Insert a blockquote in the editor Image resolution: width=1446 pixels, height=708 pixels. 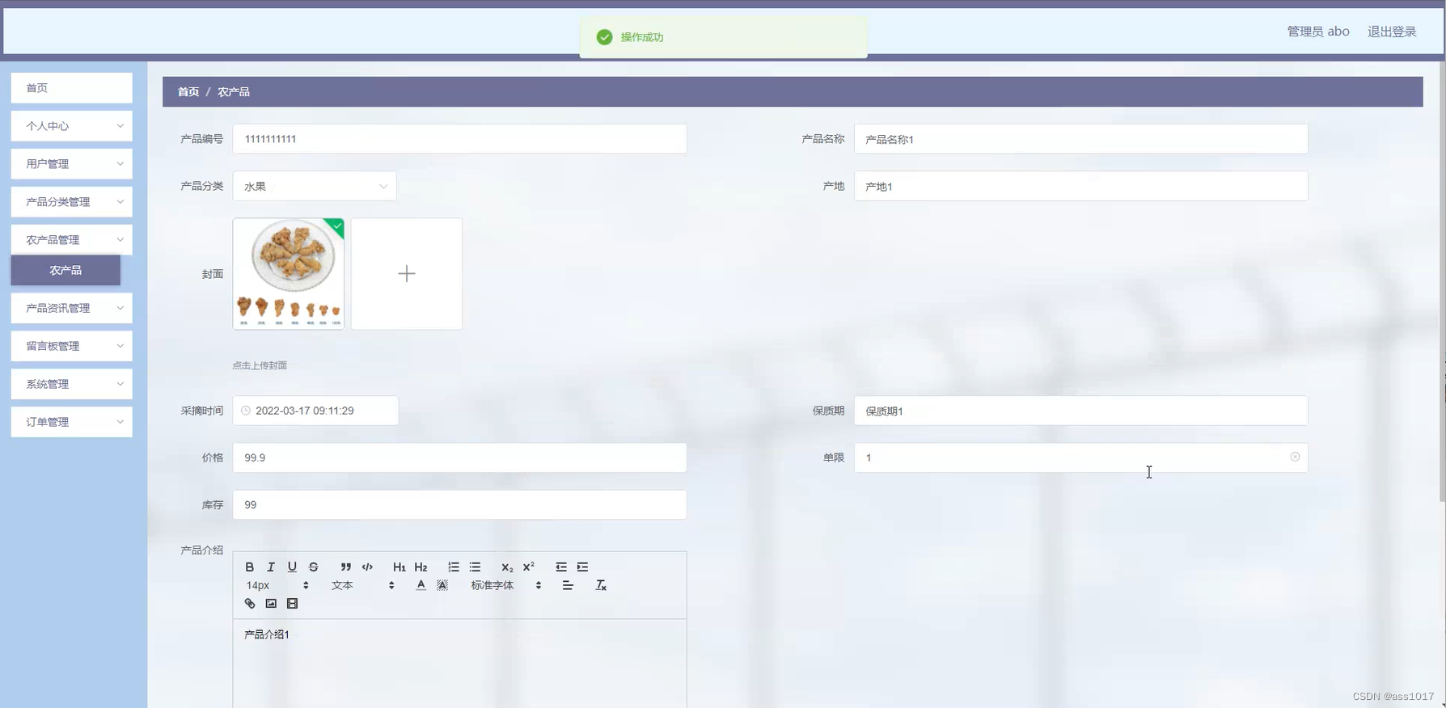[x=346, y=567]
